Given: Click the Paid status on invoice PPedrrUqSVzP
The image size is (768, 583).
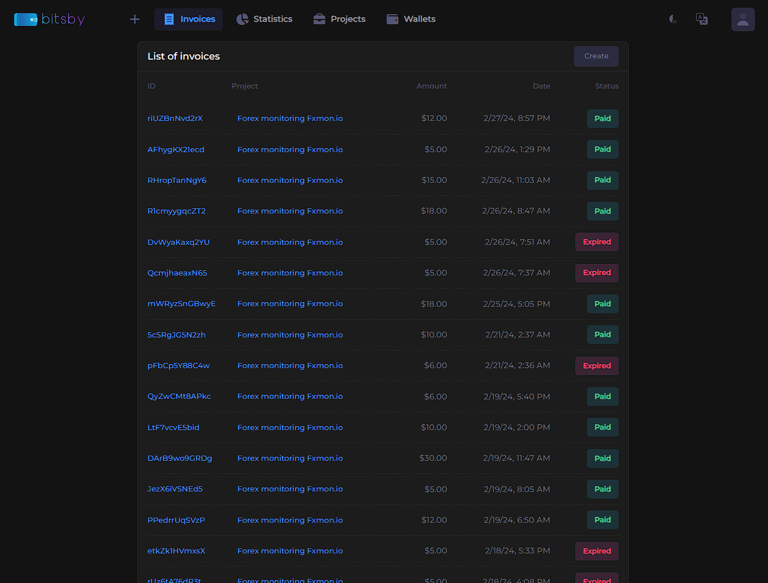Looking at the screenshot, I should point(602,520).
